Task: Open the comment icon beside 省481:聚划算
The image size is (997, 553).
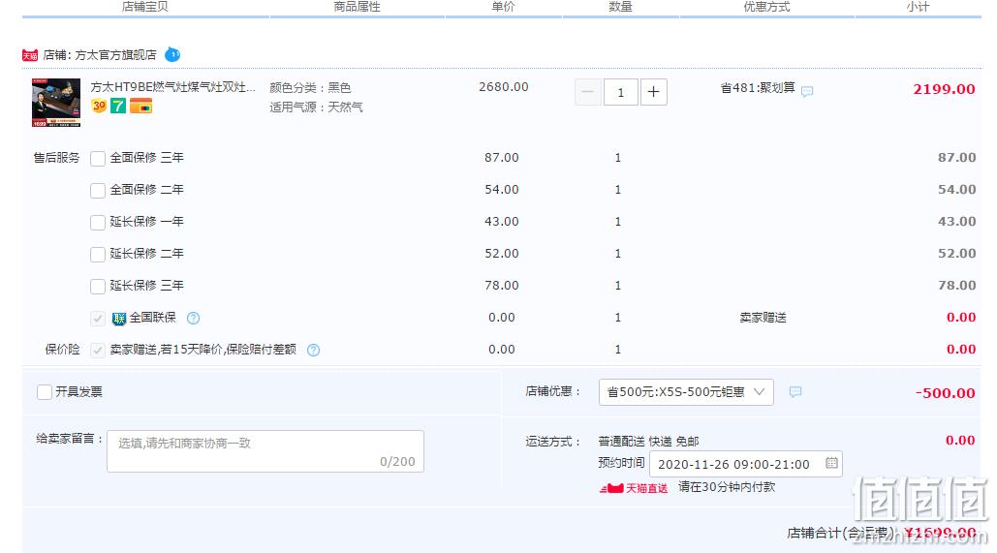Action: [807, 92]
